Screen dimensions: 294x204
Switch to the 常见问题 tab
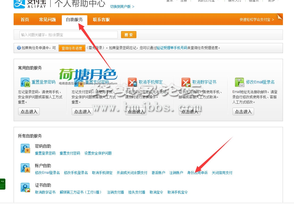(x=47, y=19)
